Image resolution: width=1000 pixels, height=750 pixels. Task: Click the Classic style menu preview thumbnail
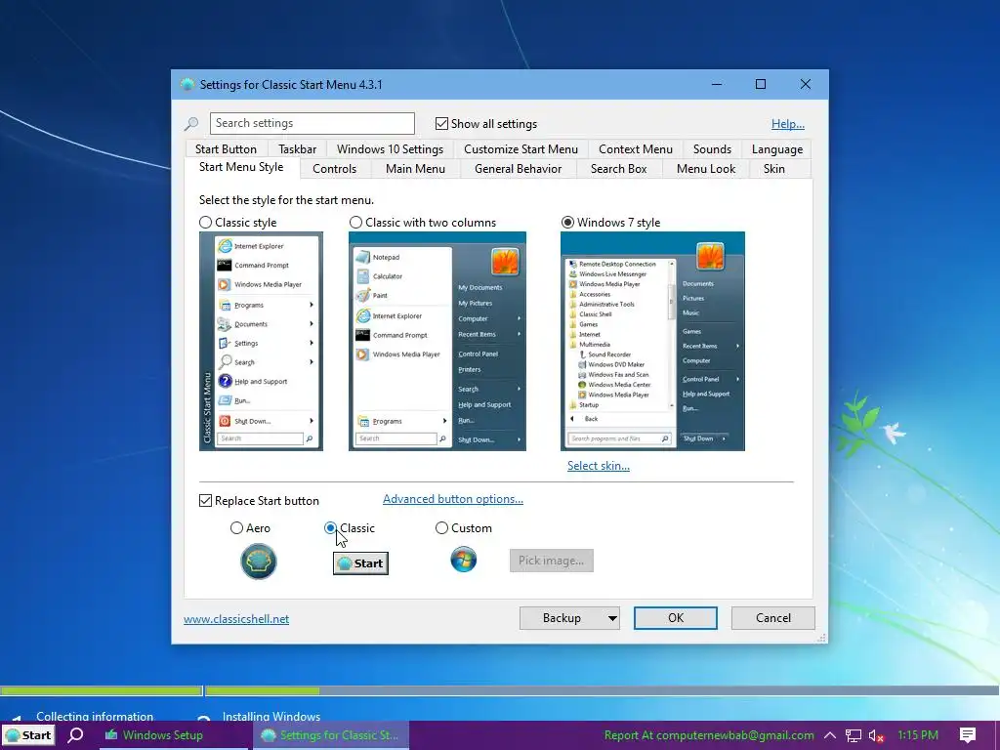coord(261,341)
